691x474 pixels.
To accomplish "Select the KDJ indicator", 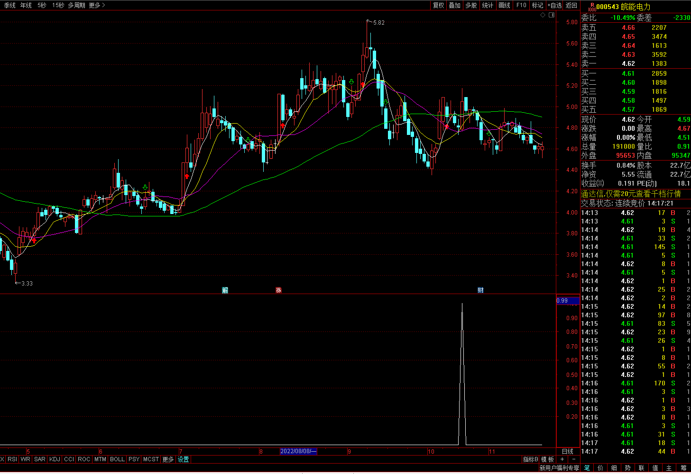I will click(x=55, y=459).
